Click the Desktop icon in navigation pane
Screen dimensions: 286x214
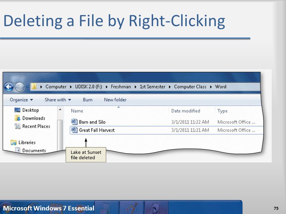(x=17, y=110)
